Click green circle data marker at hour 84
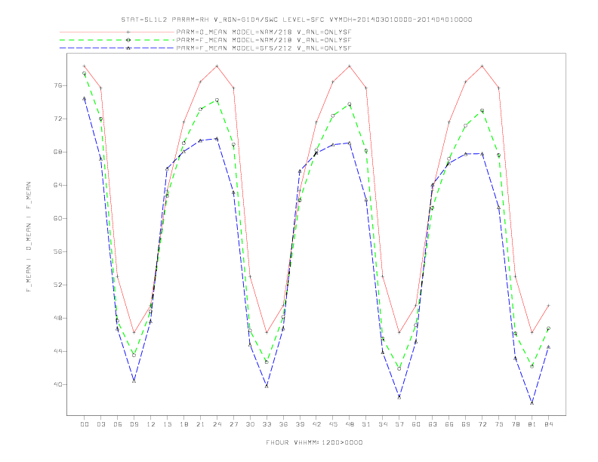 548,328
